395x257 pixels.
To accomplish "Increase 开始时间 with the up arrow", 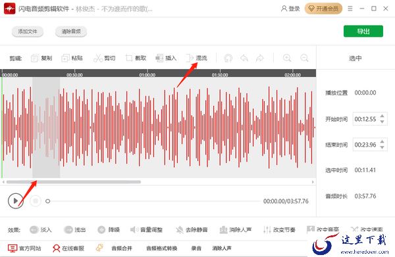I will tap(382, 116).
